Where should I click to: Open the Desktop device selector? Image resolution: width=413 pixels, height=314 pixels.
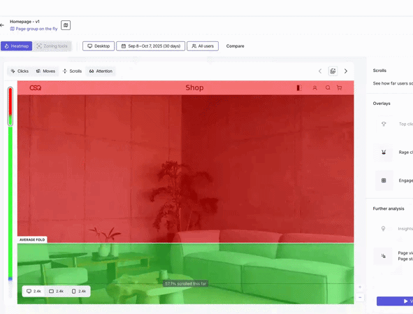(99, 46)
